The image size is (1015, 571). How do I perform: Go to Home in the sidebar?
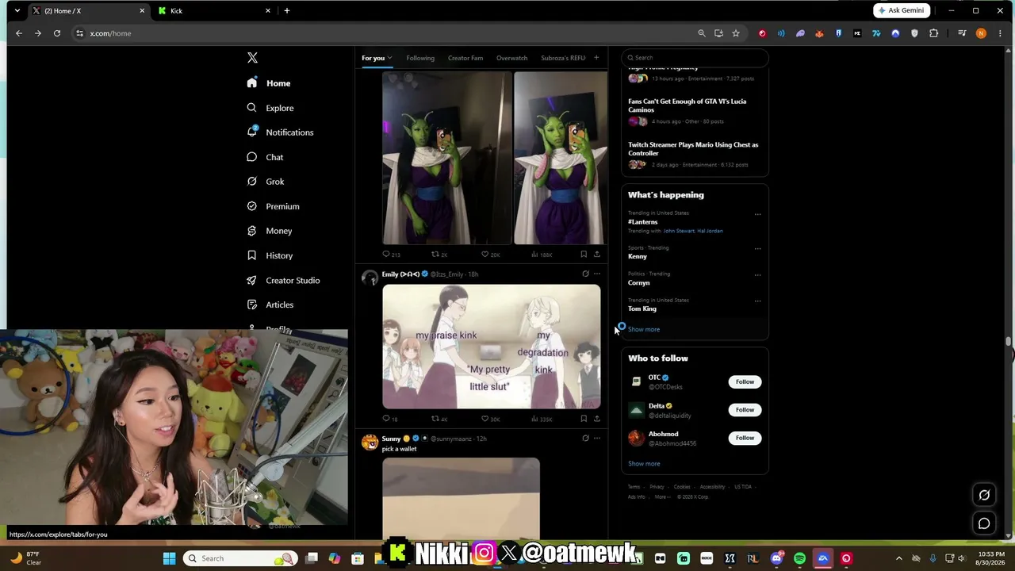pyautogui.click(x=269, y=83)
